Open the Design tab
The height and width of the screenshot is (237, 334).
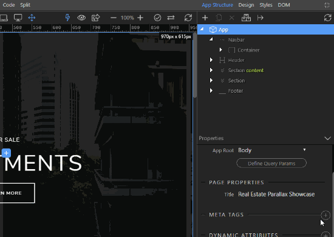pyautogui.click(x=246, y=5)
